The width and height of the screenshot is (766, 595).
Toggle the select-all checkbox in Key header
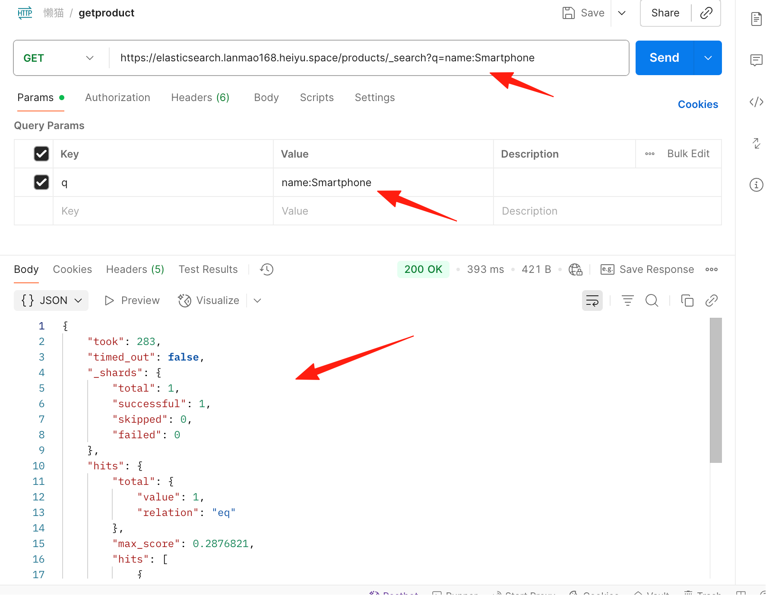41,154
